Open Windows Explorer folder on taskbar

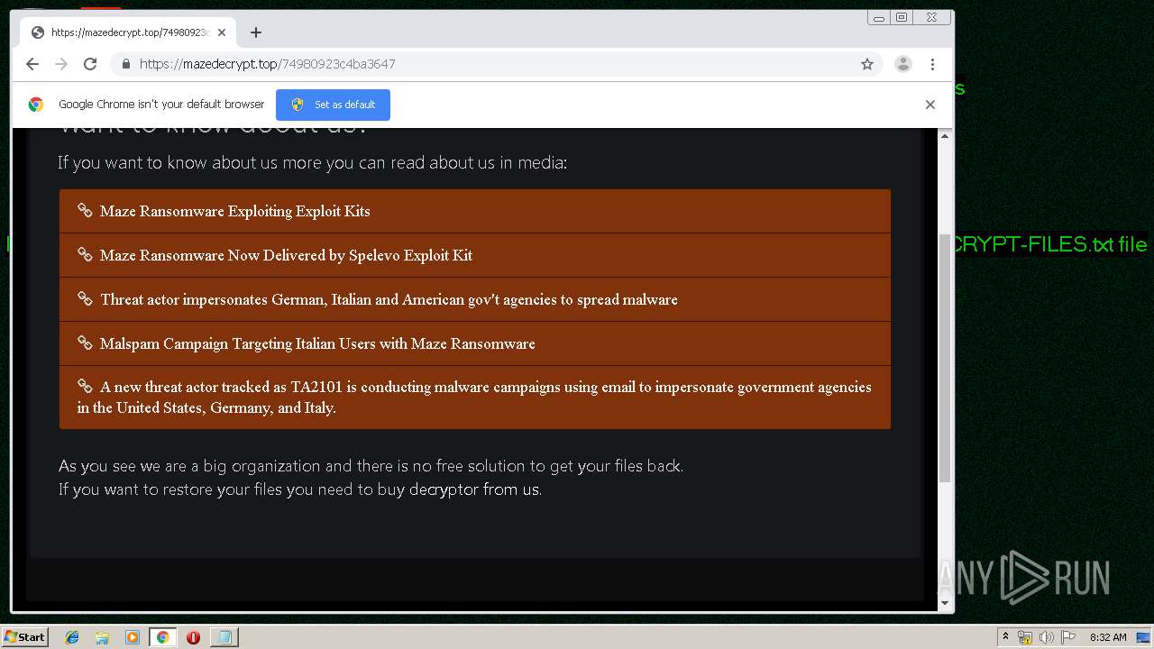tap(102, 637)
